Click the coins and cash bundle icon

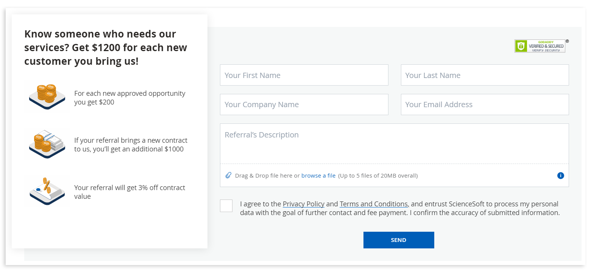[x=47, y=143]
